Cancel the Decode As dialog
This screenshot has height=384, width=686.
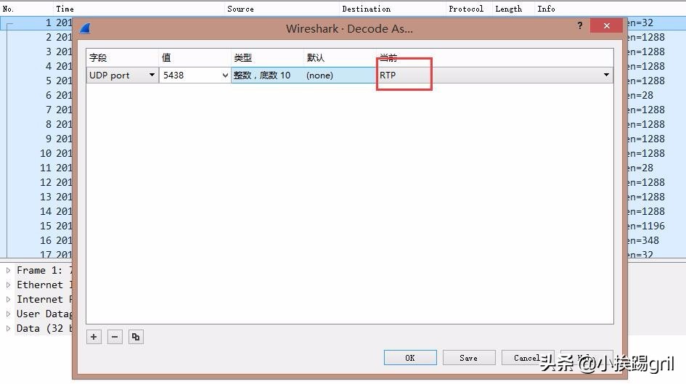[527, 358]
